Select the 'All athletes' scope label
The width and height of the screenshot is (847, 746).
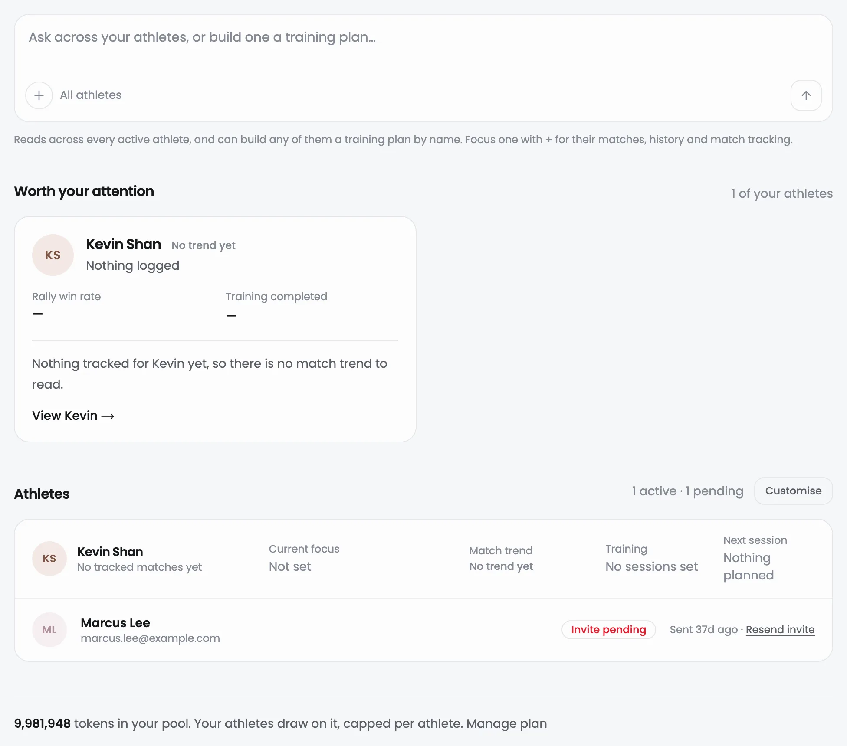(x=91, y=95)
